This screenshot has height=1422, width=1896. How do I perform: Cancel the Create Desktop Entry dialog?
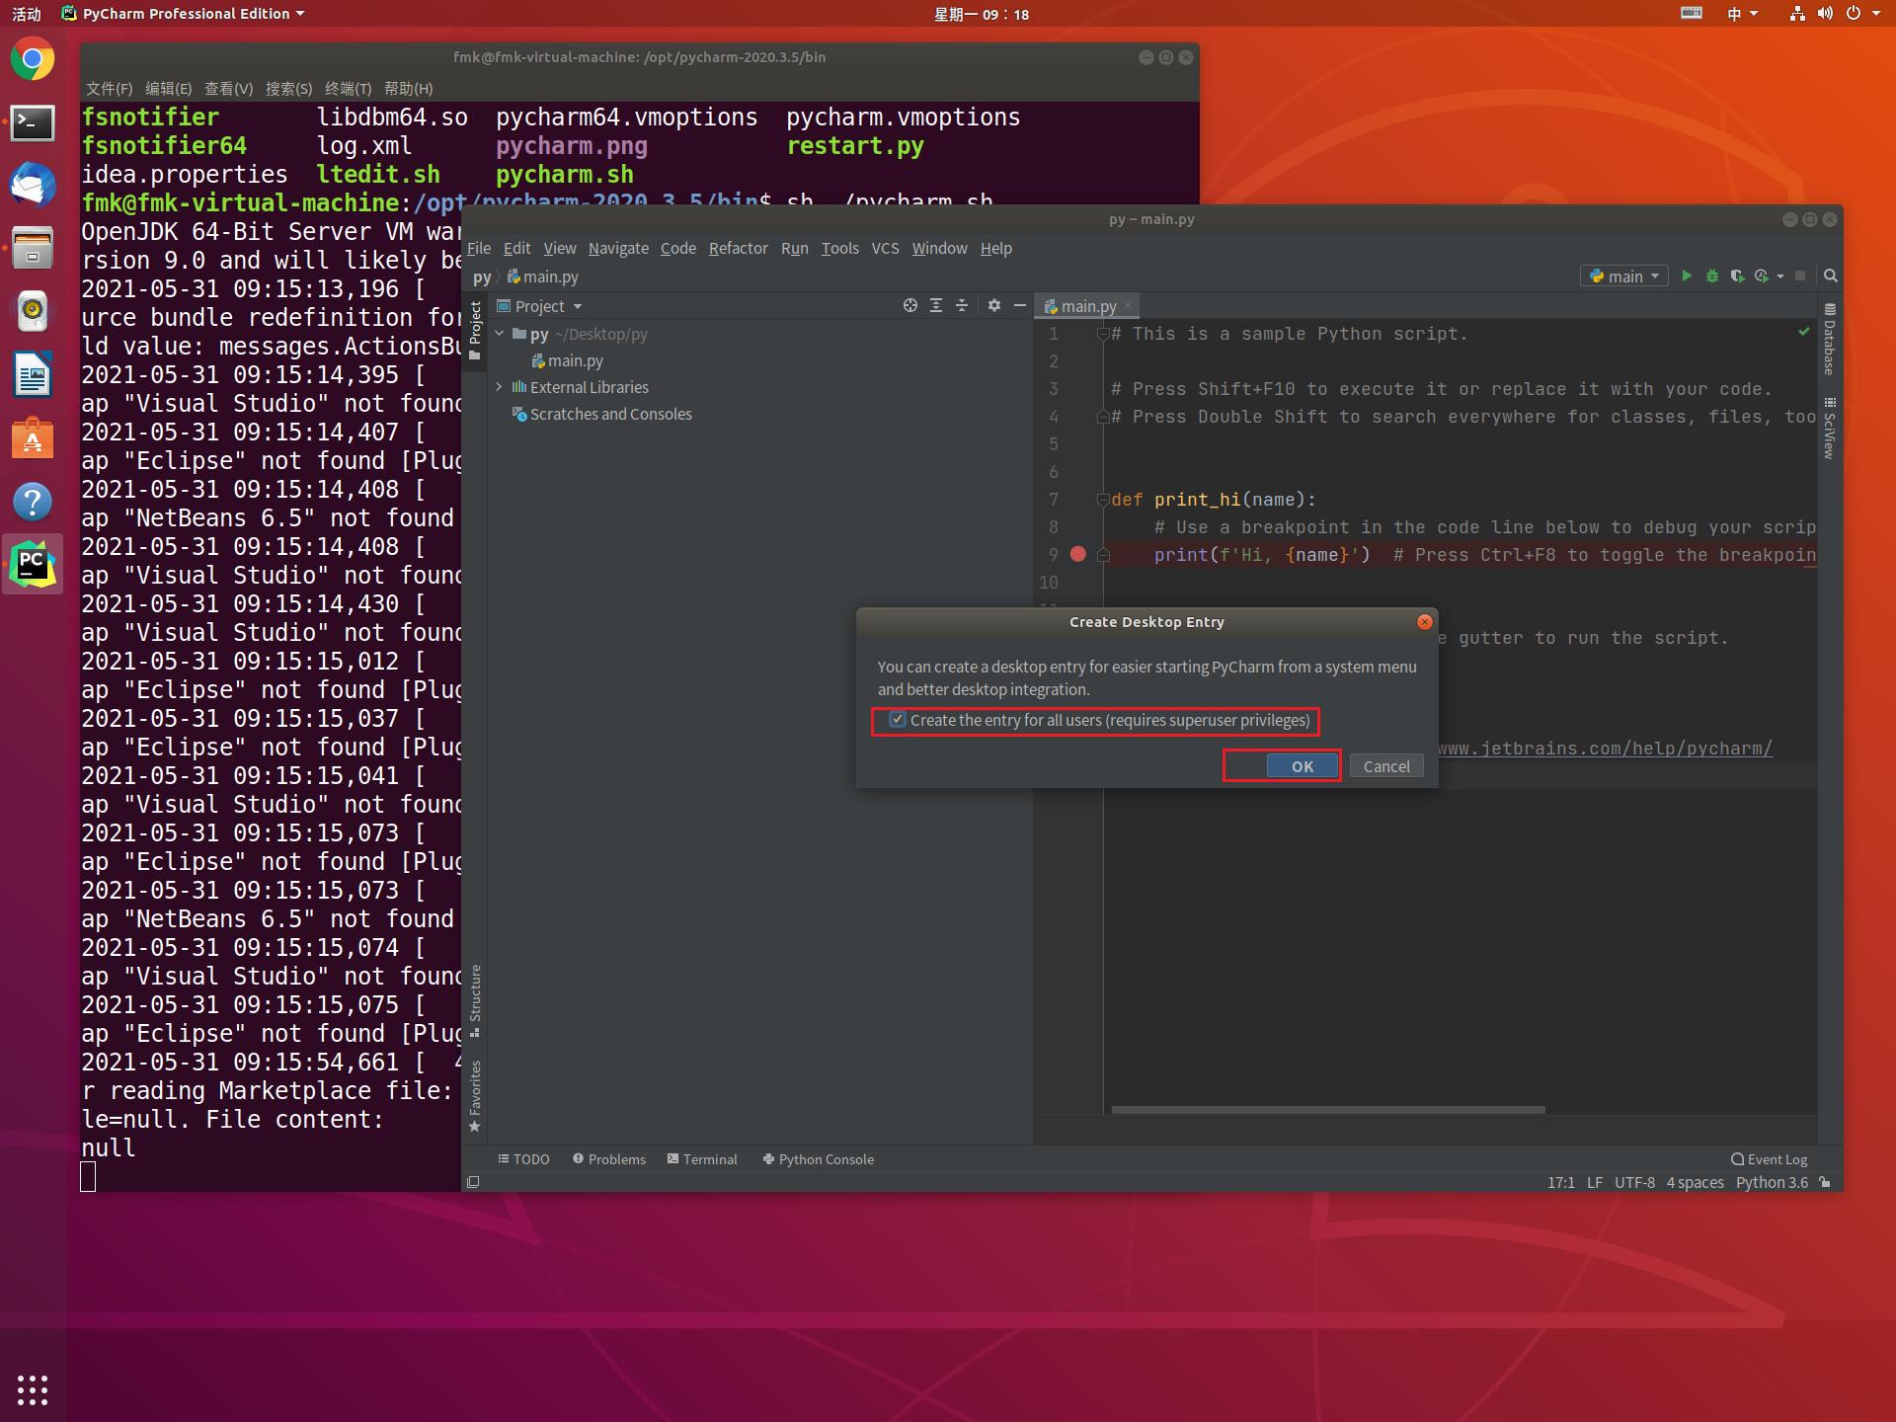(1386, 766)
